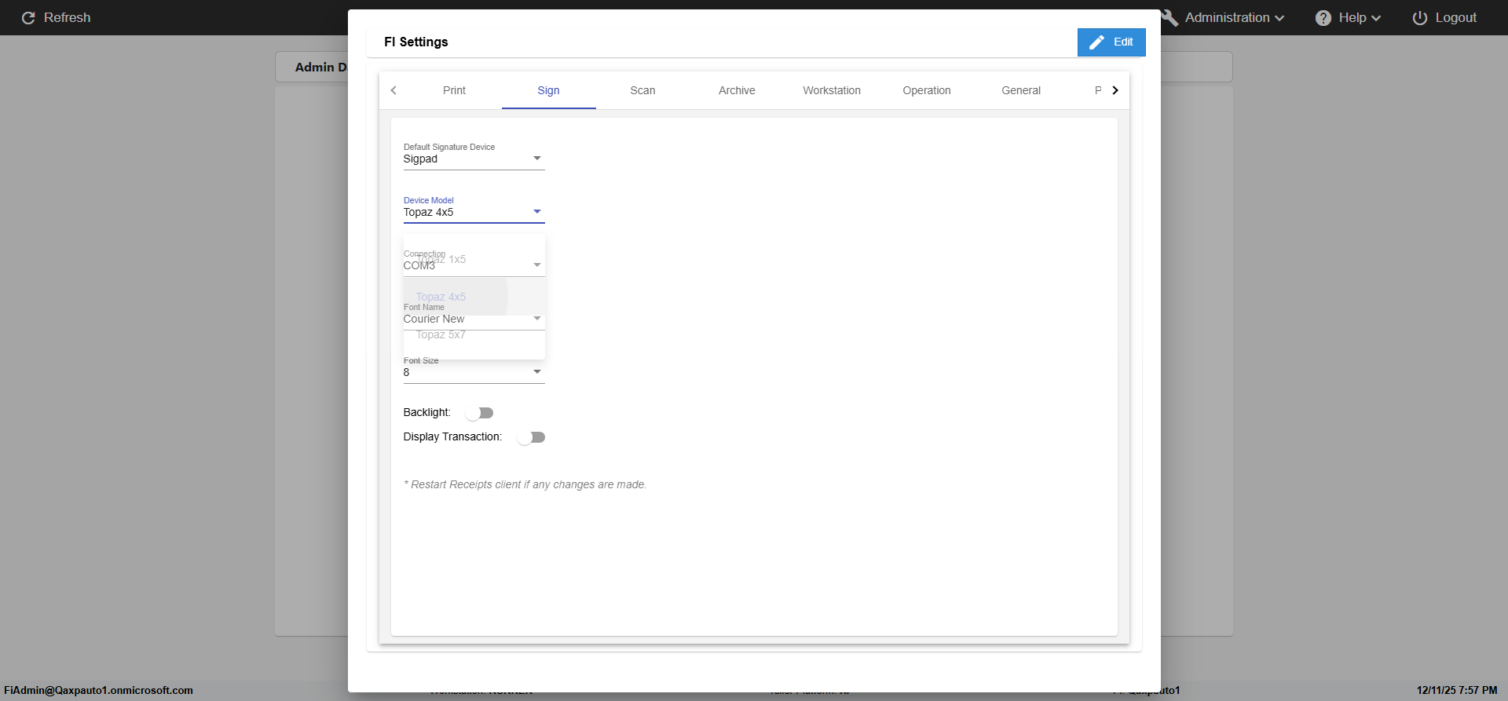1508x701 pixels.
Task: Switch to the Operation tab
Action: tap(927, 90)
